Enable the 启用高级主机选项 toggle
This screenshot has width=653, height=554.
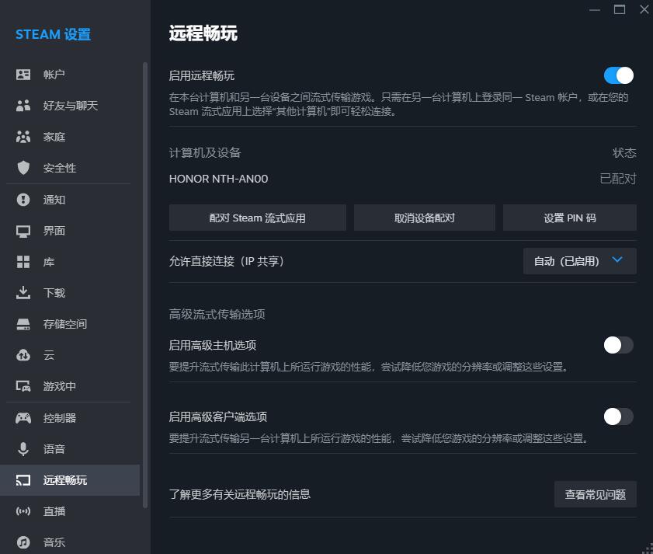click(619, 345)
